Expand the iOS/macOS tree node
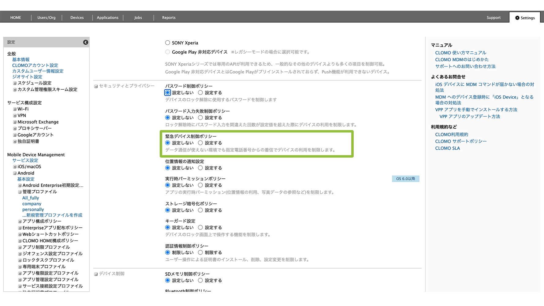The height and width of the screenshot is (306, 544). pos(15,167)
